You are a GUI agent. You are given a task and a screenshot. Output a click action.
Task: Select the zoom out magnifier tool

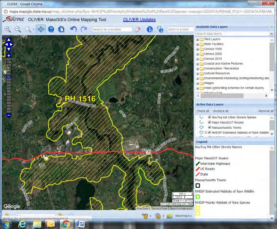coord(18,29)
